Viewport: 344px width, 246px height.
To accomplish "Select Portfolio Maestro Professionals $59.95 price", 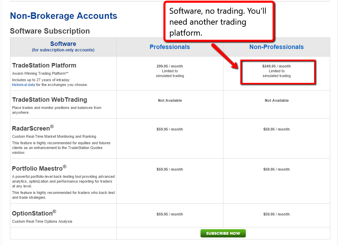I will (x=170, y=169).
